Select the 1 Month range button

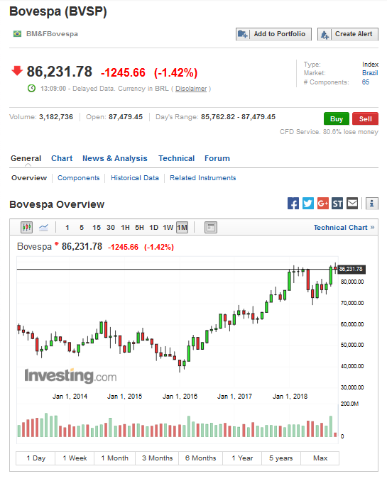[114, 458]
